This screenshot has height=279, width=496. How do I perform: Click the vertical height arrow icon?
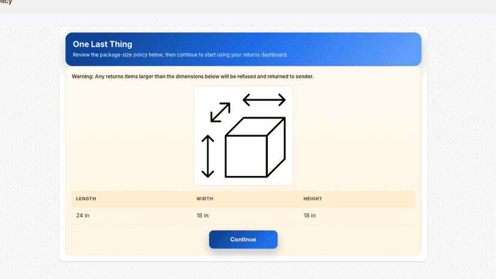pyautogui.click(x=208, y=156)
